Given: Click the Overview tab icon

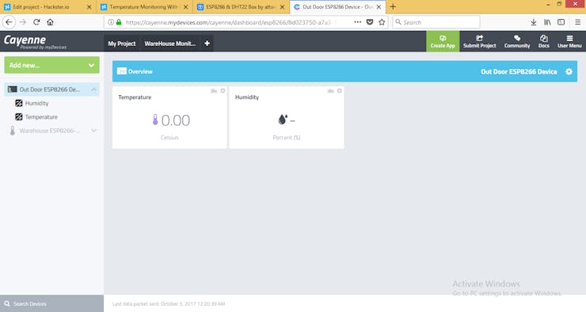Looking at the screenshot, I should point(122,71).
